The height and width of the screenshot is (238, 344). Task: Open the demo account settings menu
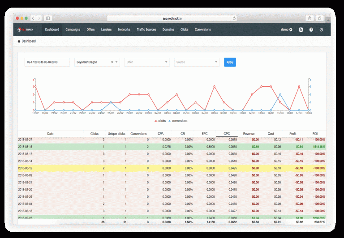pos(286,30)
